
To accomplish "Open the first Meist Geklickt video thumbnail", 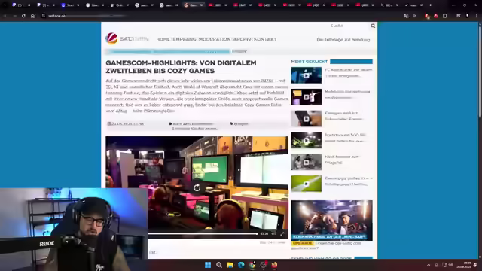I will click(307, 75).
